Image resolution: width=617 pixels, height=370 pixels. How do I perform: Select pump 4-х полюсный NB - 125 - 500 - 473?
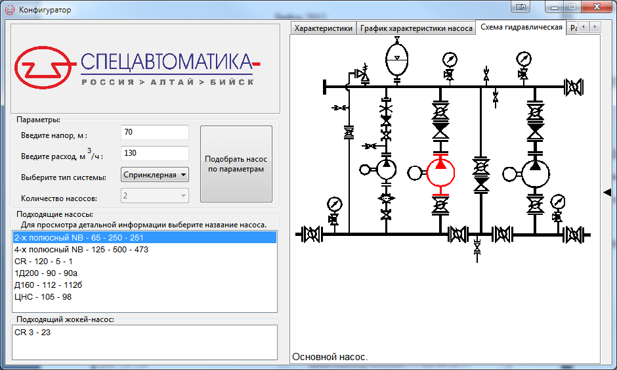click(x=145, y=250)
